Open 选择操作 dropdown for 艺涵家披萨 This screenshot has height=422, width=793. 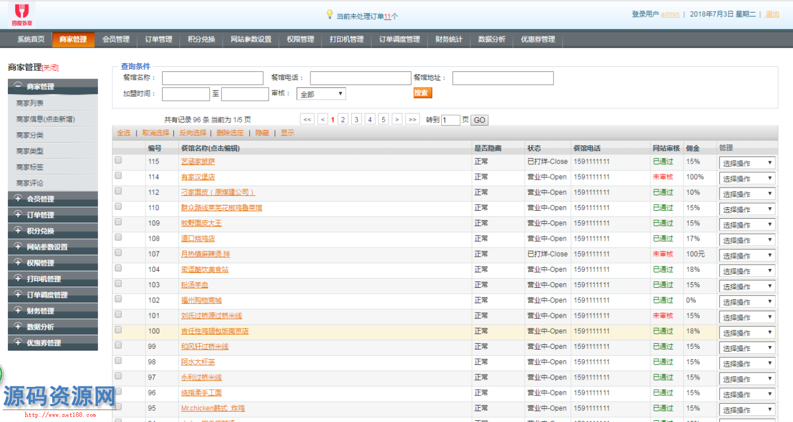pos(747,163)
